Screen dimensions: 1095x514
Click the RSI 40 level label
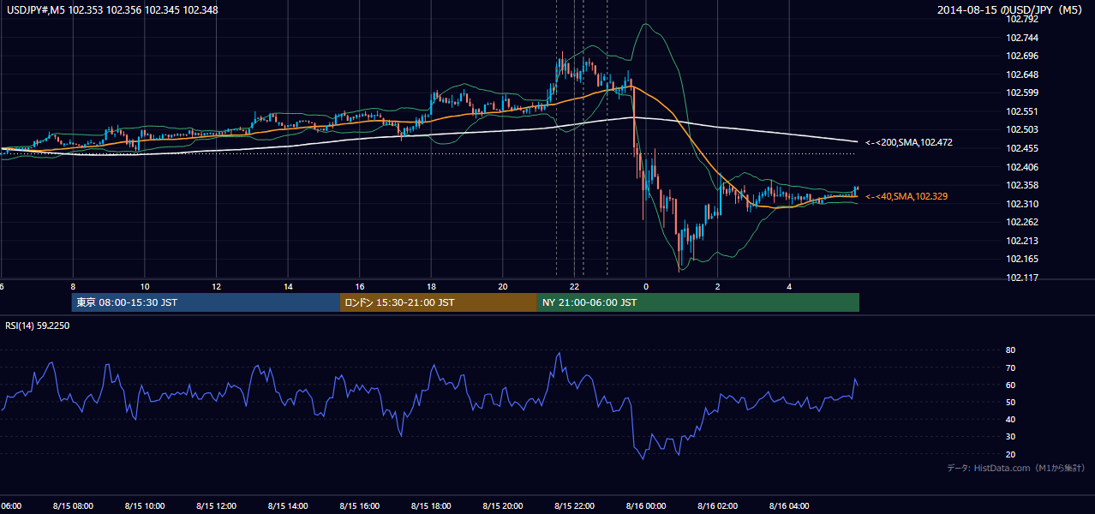tap(1010, 419)
